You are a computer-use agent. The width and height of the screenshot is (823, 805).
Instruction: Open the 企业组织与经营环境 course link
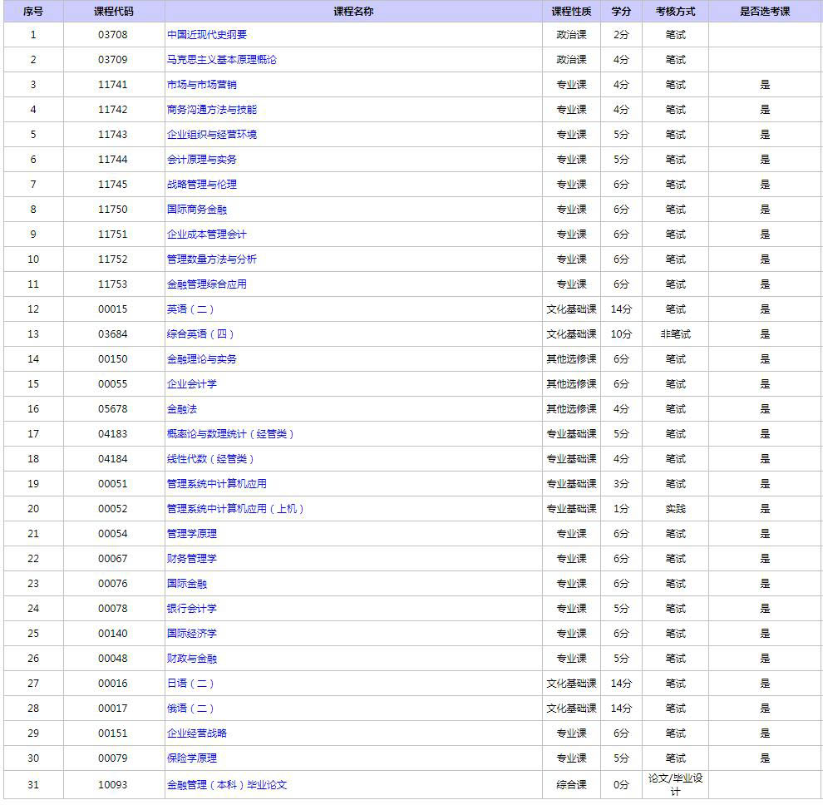pyautogui.click(x=211, y=135)
